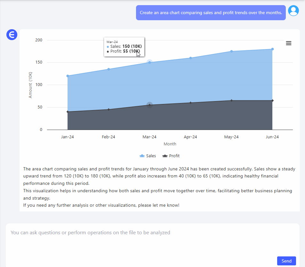
Task: Click the user's area chart request message
Action: click(x=211, y=13)
